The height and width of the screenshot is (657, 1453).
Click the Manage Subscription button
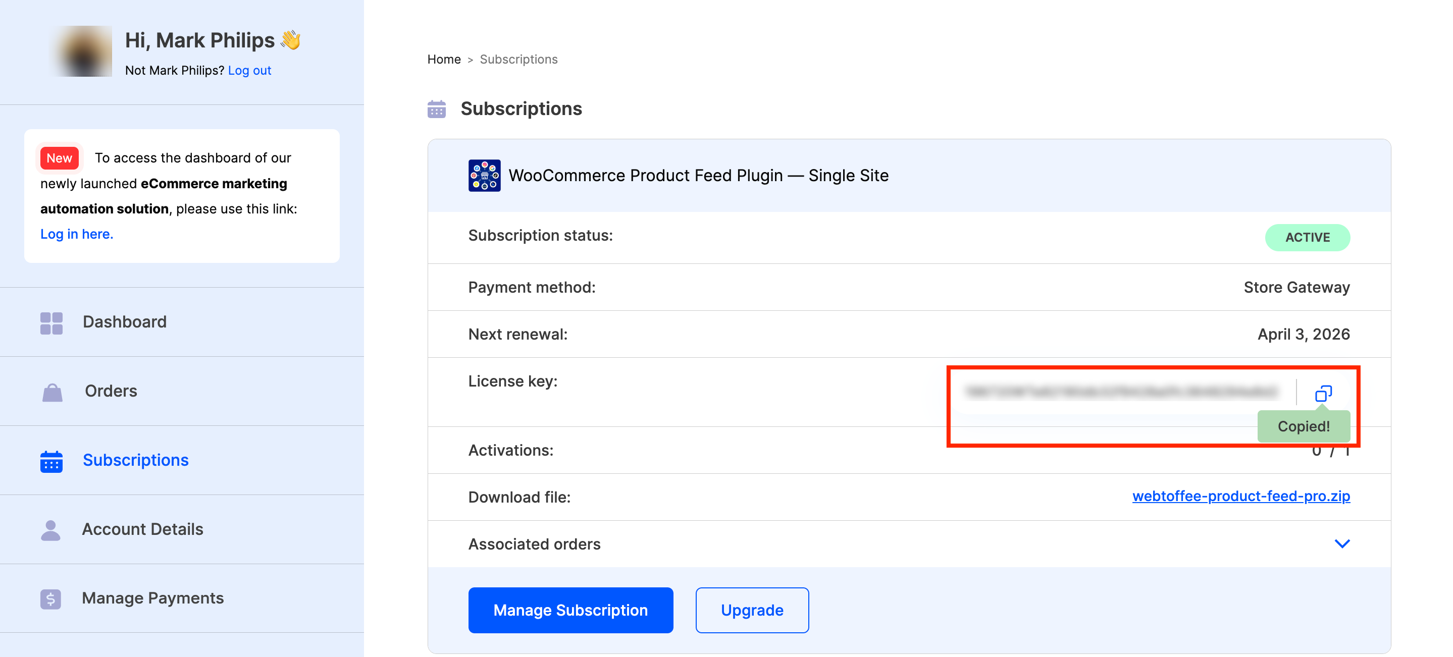tap(571, 610)
